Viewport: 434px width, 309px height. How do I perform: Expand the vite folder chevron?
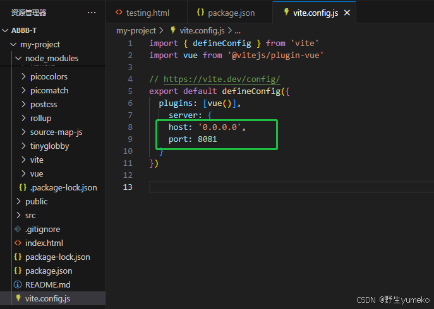23,160
